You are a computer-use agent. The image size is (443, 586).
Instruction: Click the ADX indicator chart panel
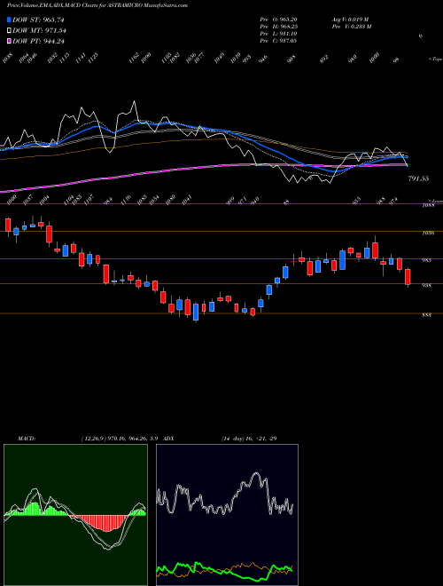tap(227, 515)
